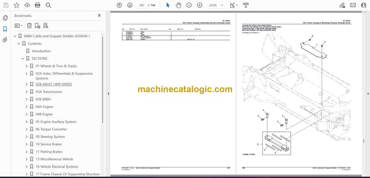Image resolution: width=370 pixels, height=178 pixels.
Task: Open the page thumbnails panel icon
Action: tap(5, 18)
